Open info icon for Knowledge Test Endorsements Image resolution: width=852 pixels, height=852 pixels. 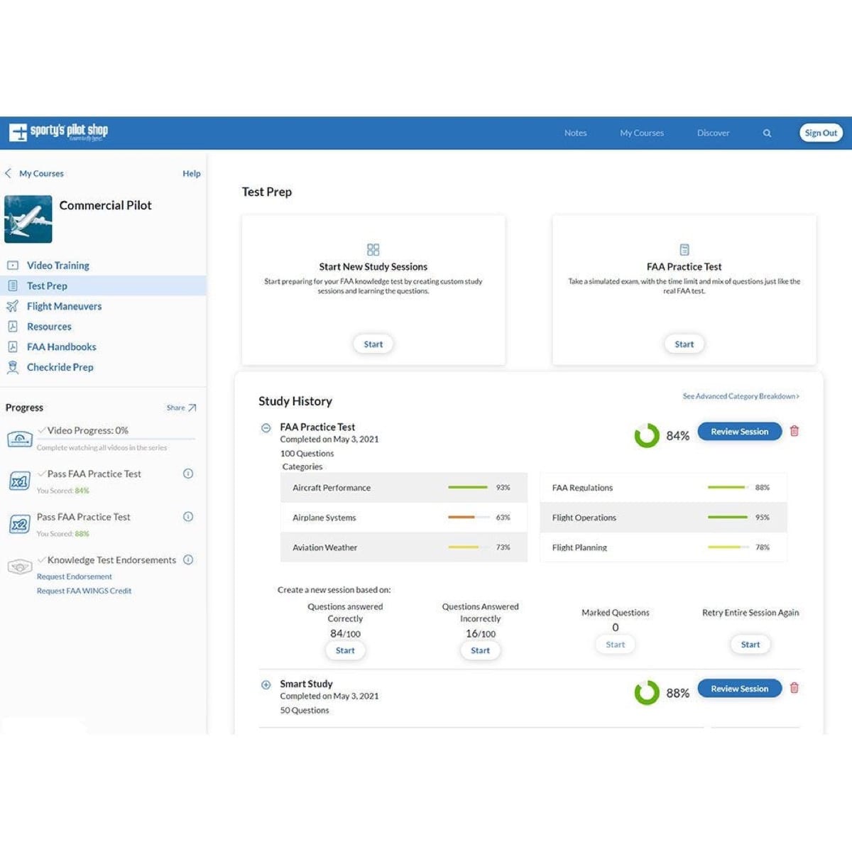[188, 559]
